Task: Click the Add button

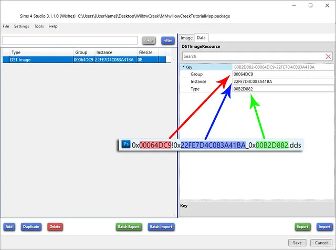Action: click(9, 227)
